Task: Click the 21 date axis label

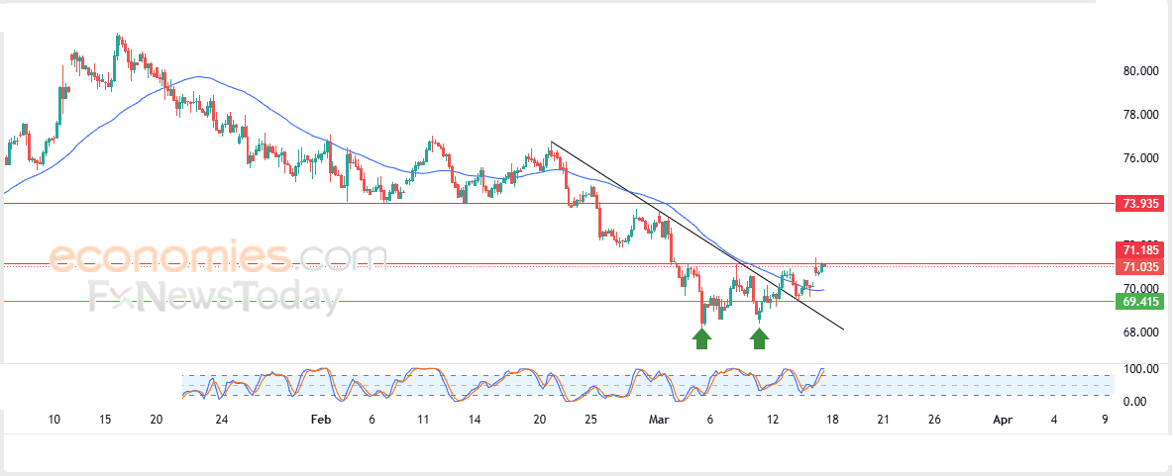Action: pos(883,420)
